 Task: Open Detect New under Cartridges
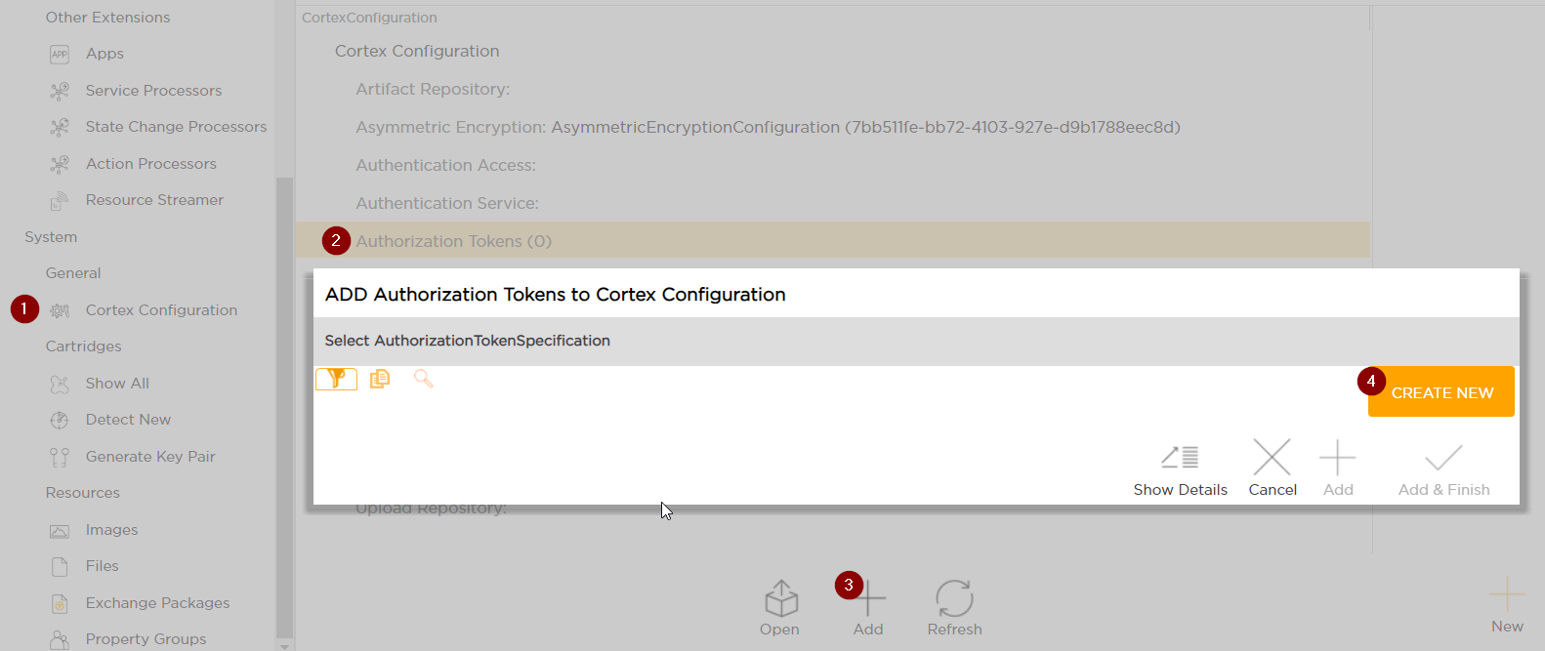128,420
